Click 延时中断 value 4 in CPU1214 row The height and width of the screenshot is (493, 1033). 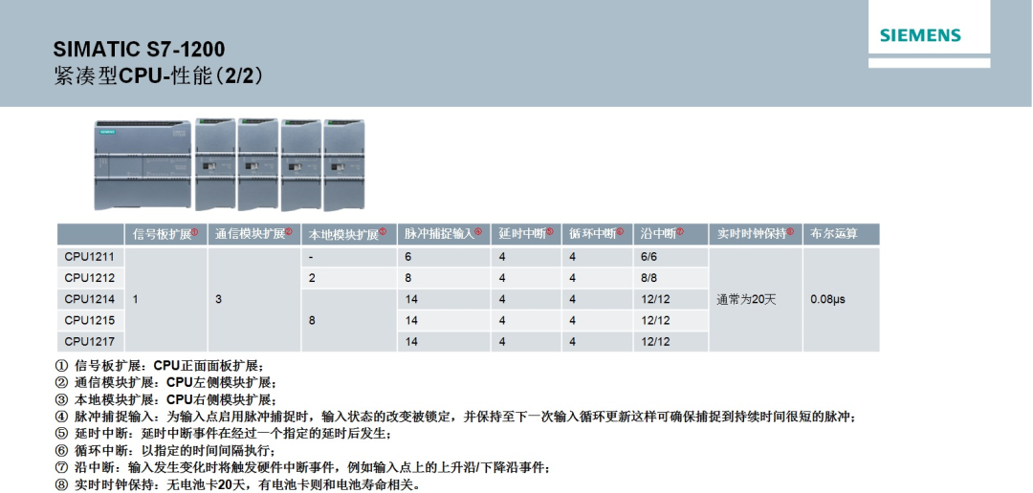(502, 299)
